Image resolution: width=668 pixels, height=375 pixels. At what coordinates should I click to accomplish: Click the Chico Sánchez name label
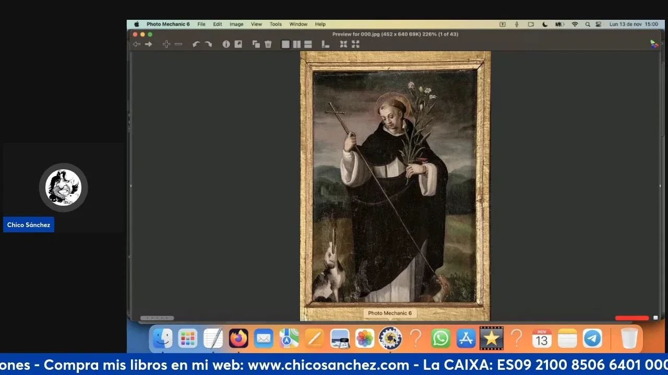[29, 225]
